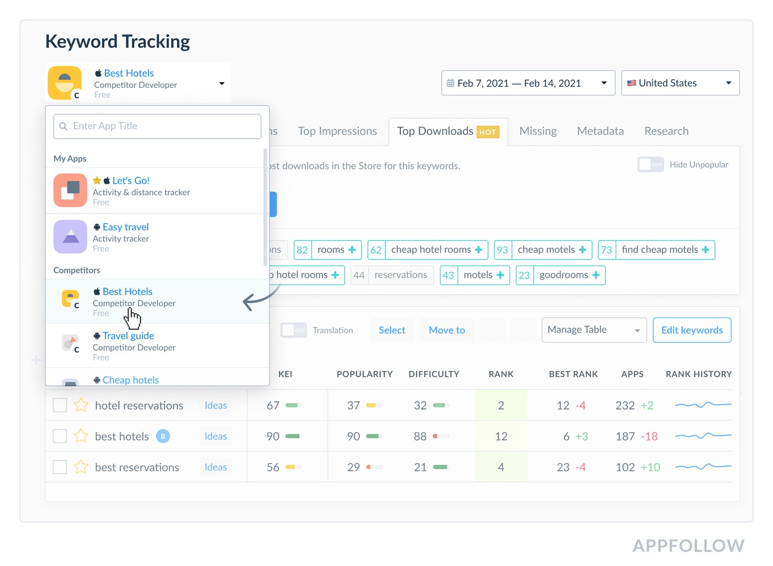773x566 pixels.
Task: Click the Enter App Title search field
Action: [x=157, y=126]
